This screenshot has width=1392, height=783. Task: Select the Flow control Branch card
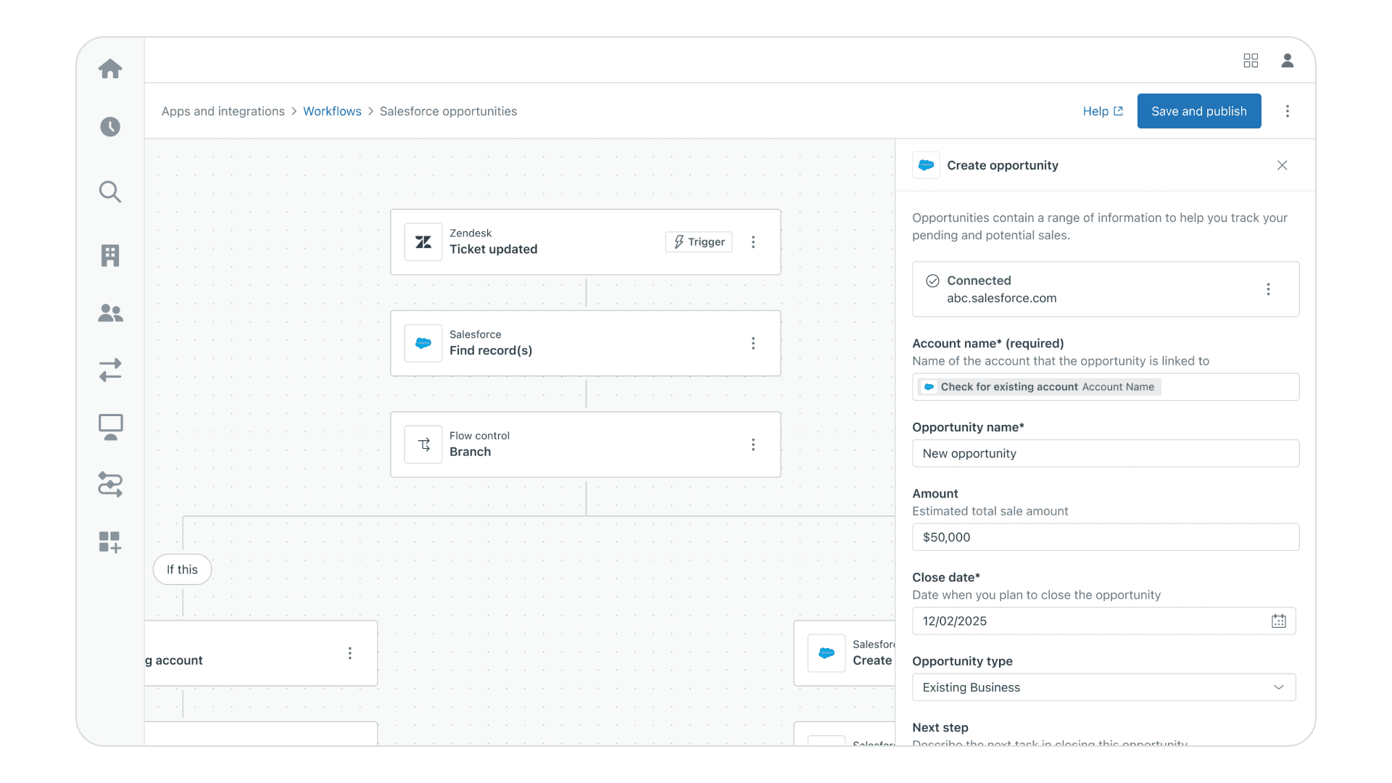[x=585, y=444]
